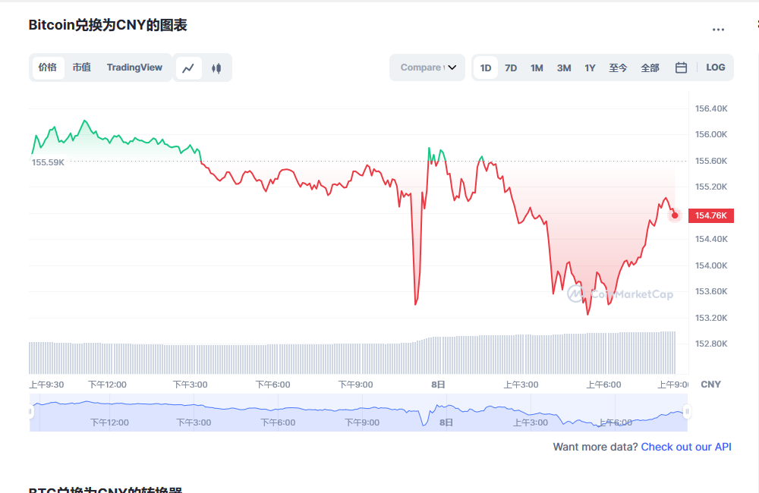Switch to the candlestick chart icon

216,68
